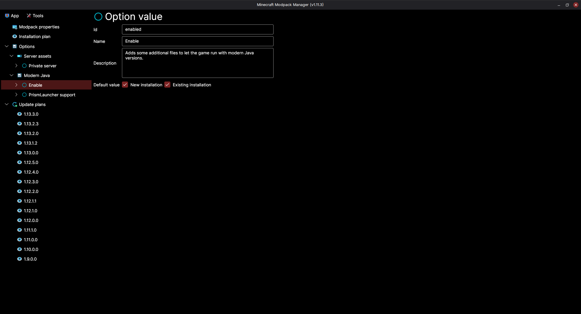The image size is (581, 314).
Task: Select update plan 1.9.0.0
Action: 30,259
